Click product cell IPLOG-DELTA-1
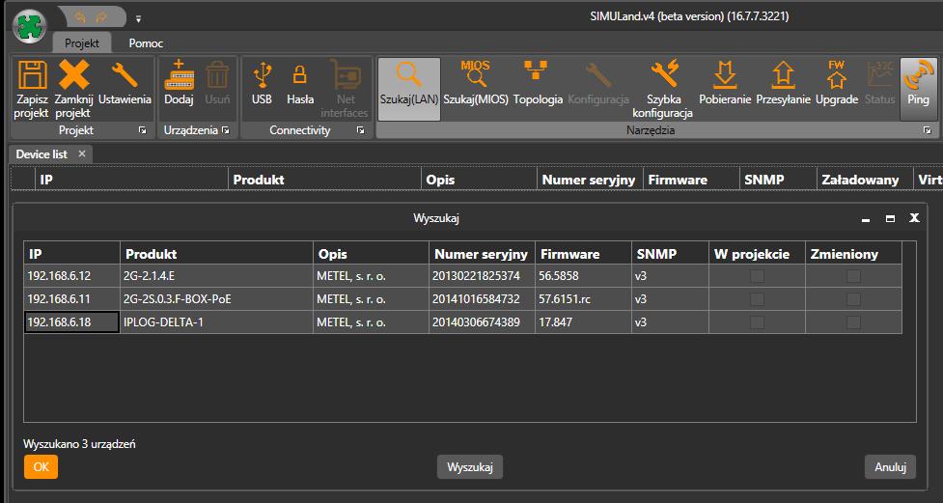The height and width of the screenshot is (503, 943). (216, 322)
